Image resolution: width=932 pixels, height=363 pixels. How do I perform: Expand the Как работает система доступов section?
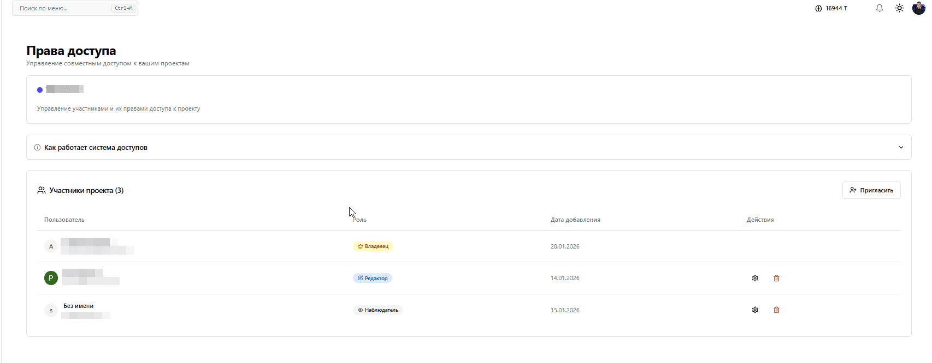[96, 147]
